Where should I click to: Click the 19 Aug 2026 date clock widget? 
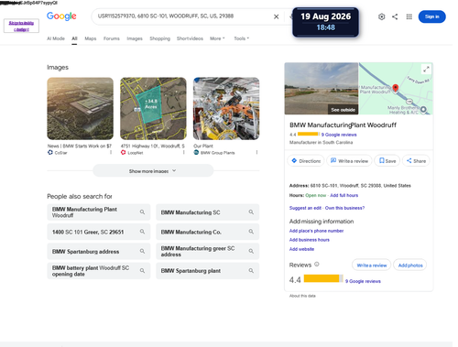pyautogui.click(x=325, y=22)
